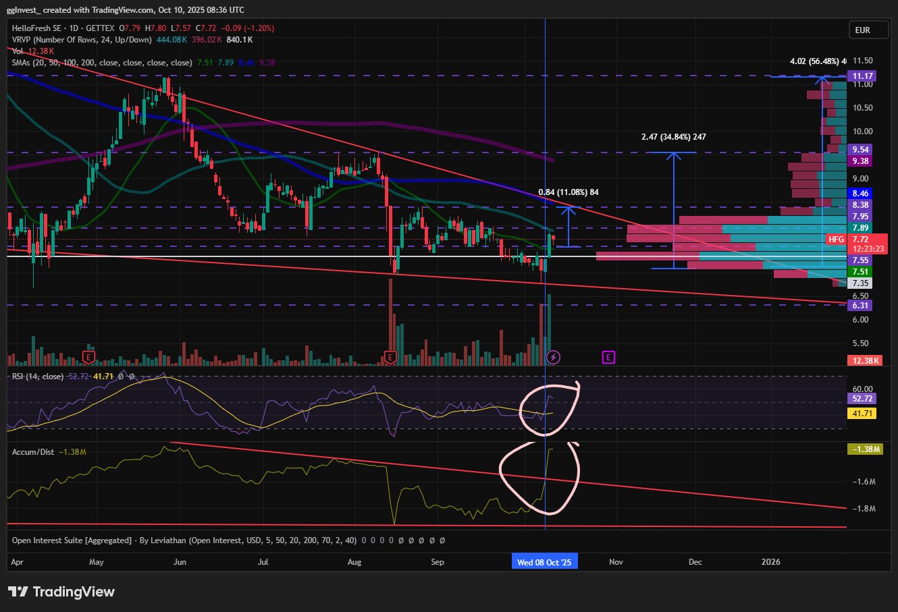Click the 60.00 RSI scale tick

pyautogui.click(x=864, y=389)
